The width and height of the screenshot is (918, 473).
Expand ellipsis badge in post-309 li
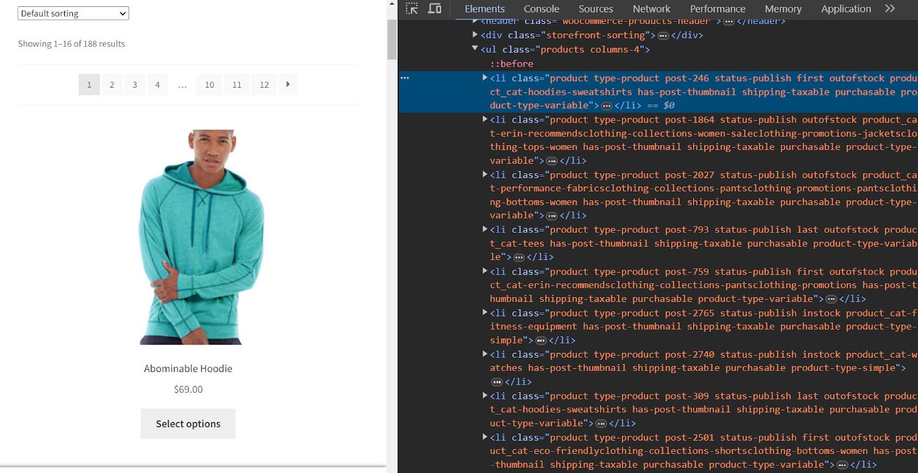[601, 424]
